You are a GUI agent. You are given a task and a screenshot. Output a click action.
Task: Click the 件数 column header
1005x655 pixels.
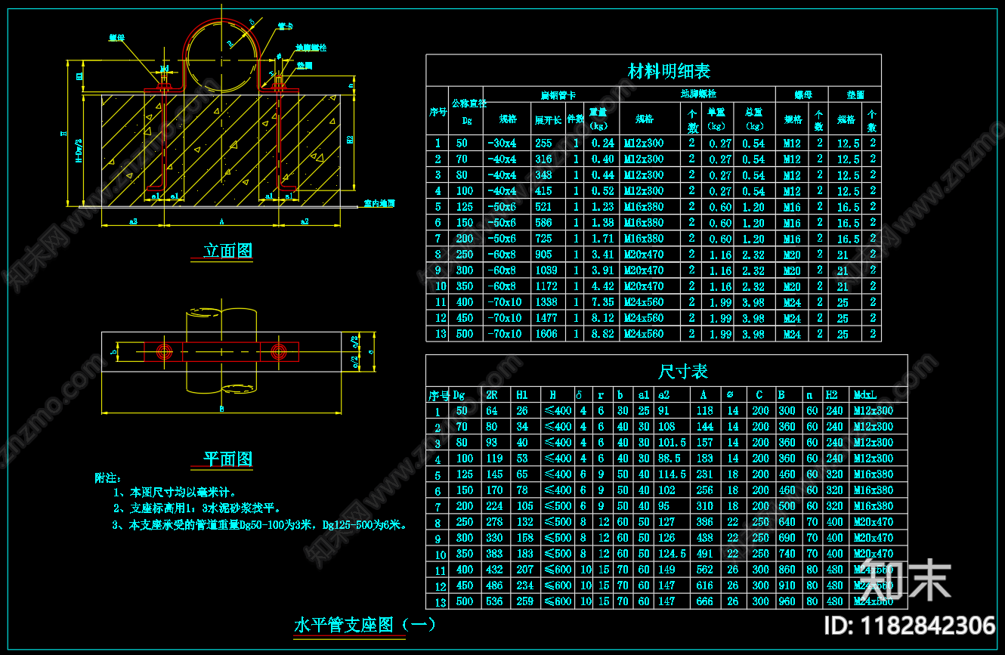point(576,119)
